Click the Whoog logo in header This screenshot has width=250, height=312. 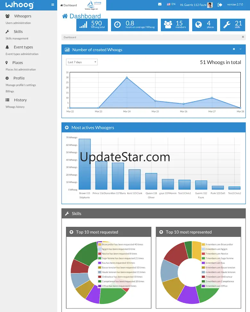click(20, 5)
